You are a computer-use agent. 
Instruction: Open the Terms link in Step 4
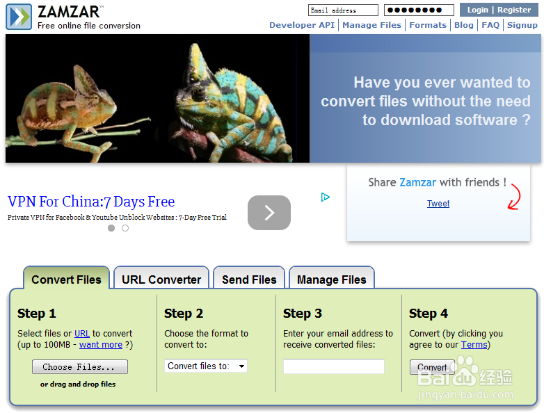[x=474, y=344]
